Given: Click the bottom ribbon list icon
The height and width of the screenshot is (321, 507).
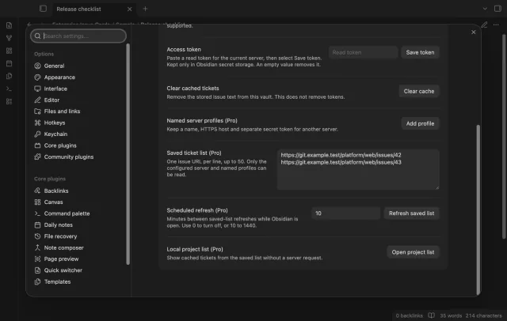Looking at the screenshot, I should pos(9,102).
